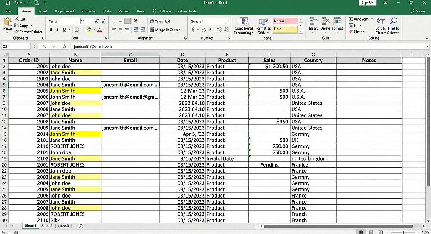Open Conditional Formatting menu
Viewport: 431px width, 234px height.
coord(244,26)
